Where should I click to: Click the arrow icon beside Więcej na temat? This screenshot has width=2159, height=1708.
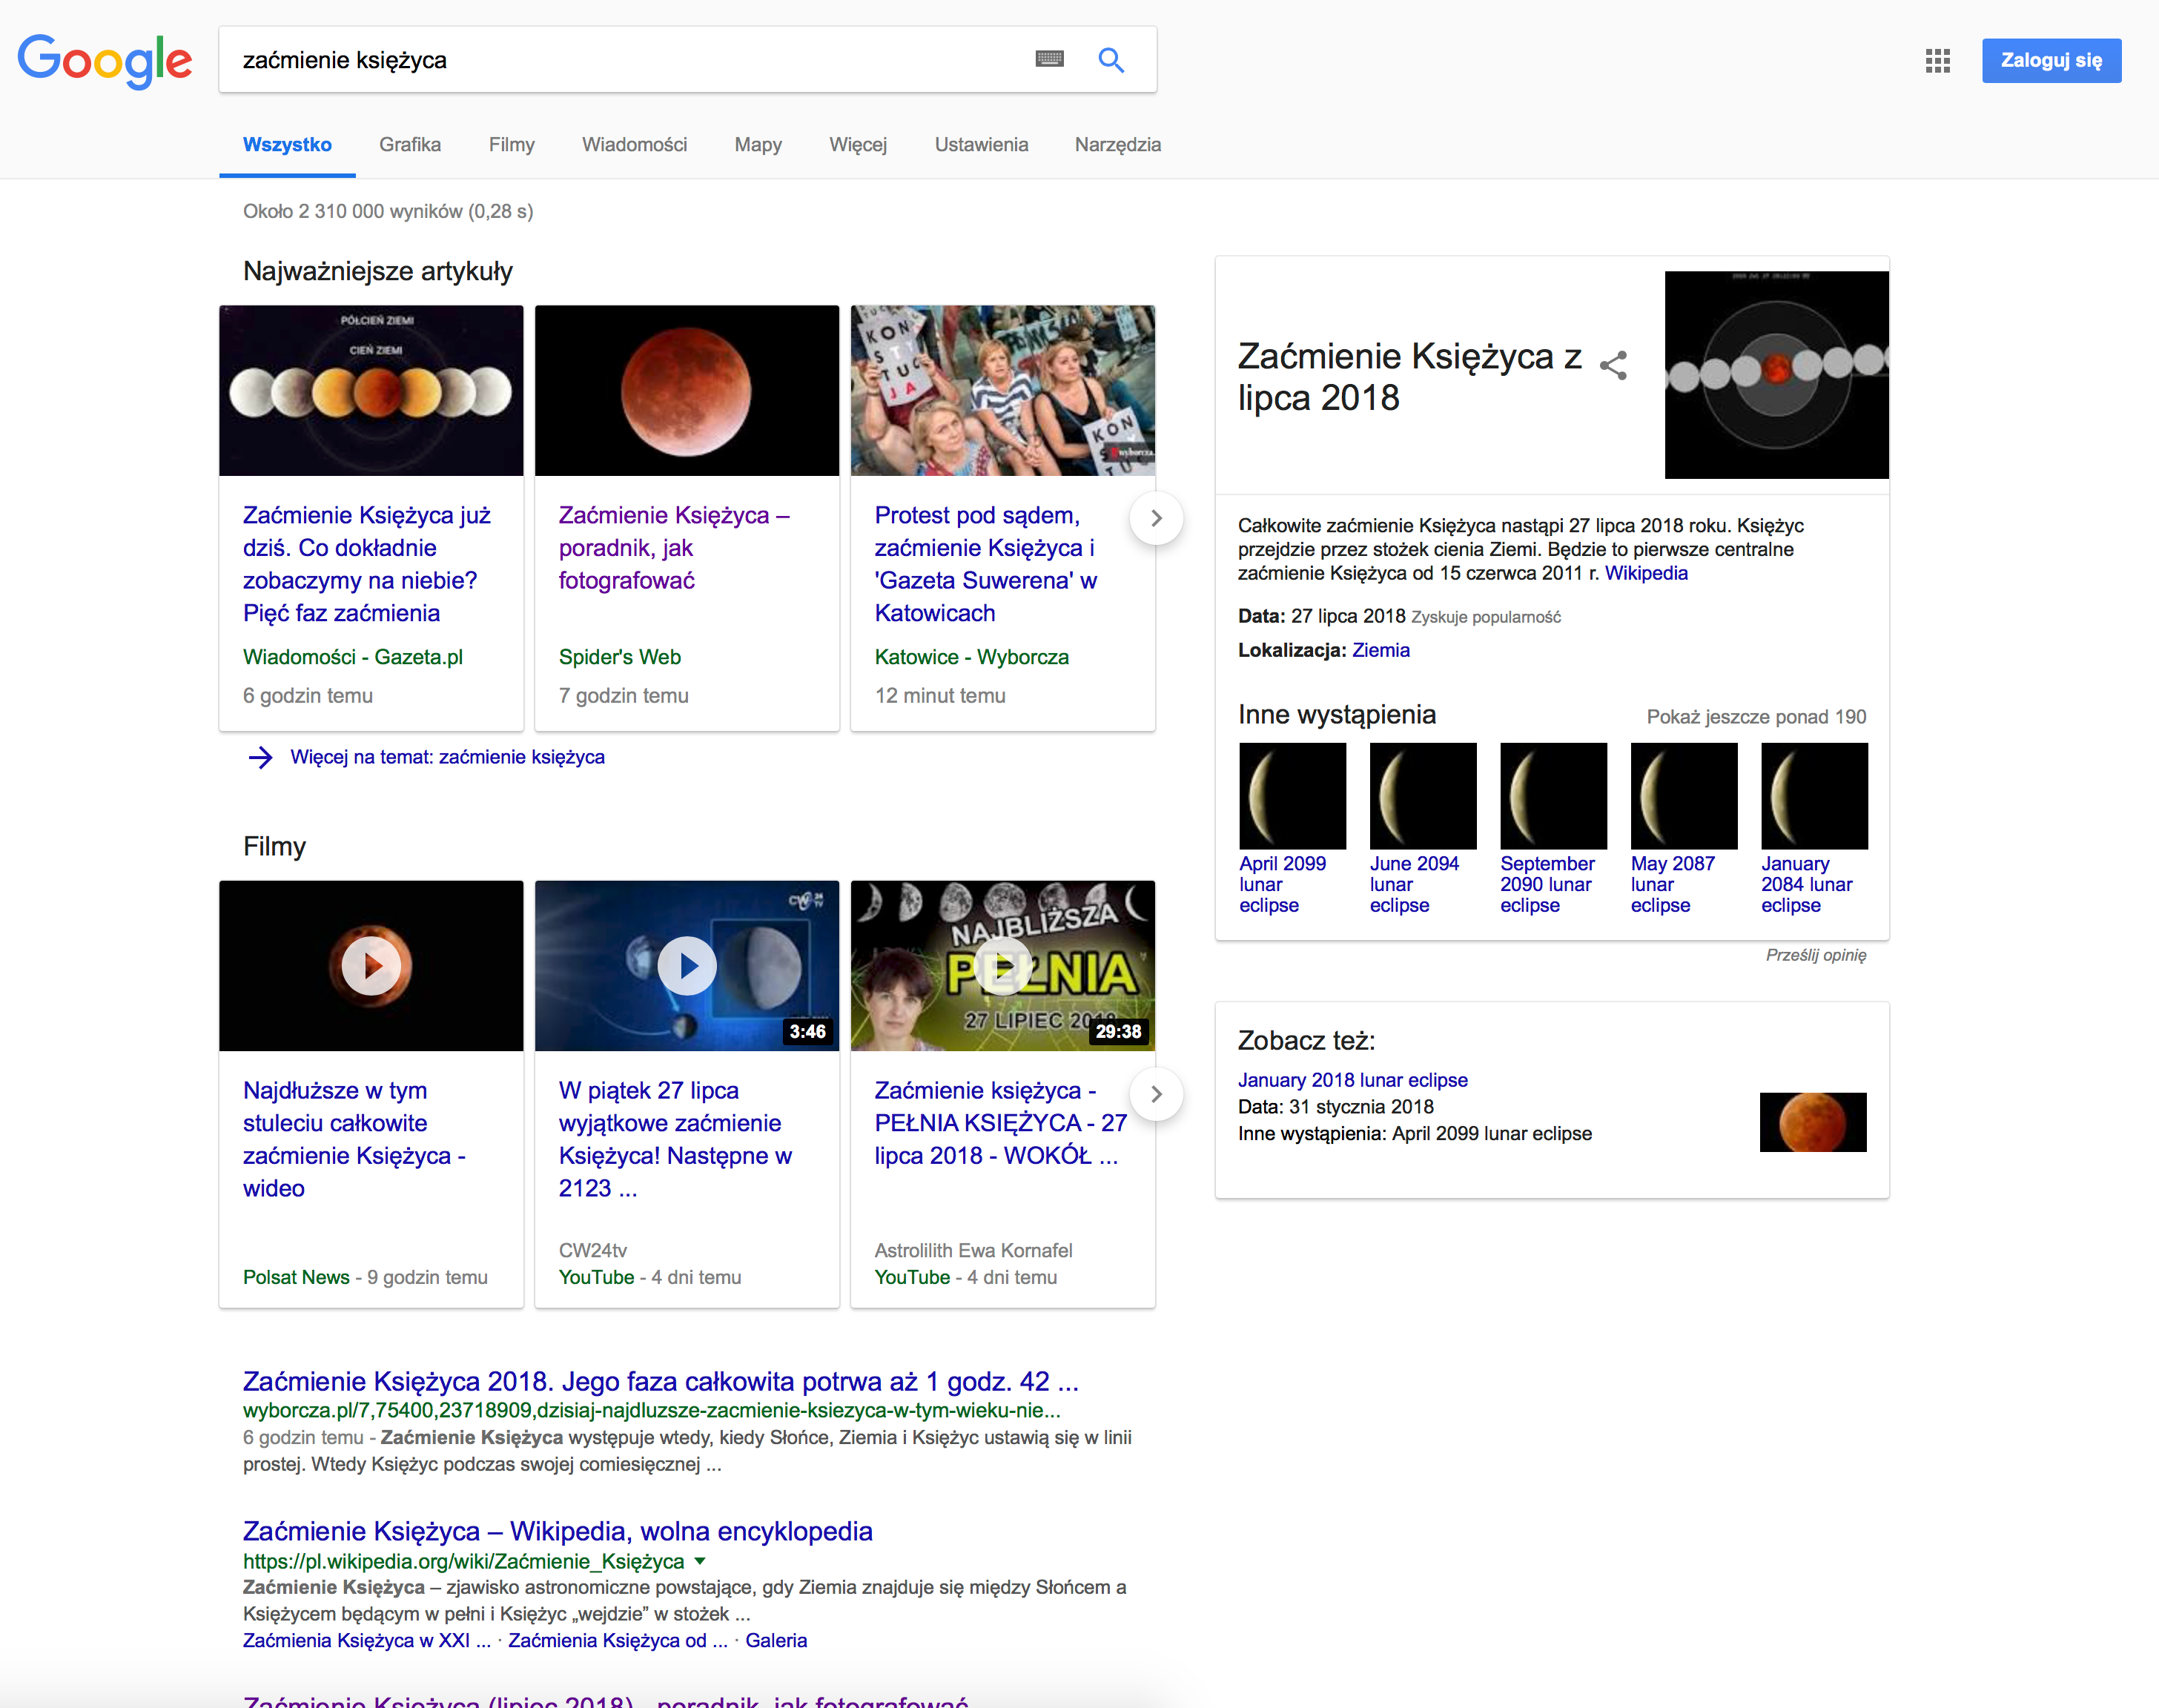[x=260, y=757]
